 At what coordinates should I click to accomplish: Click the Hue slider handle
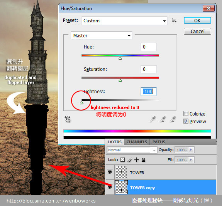(120, 58)
